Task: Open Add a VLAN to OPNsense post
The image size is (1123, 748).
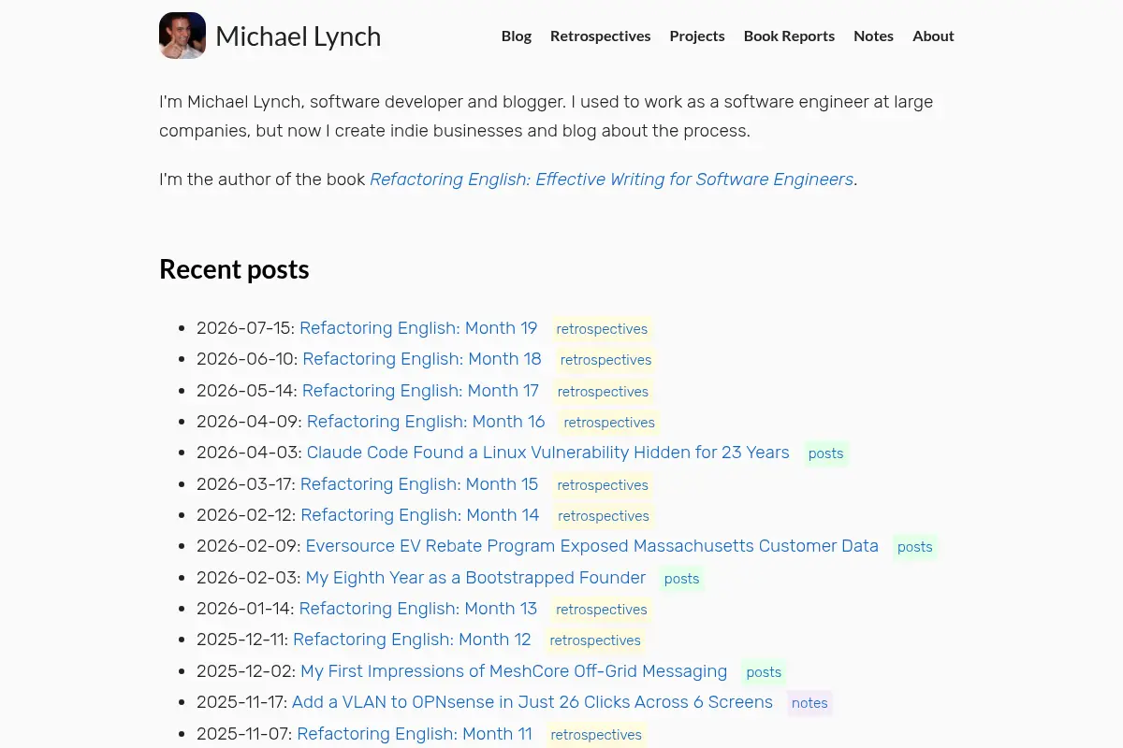Action: click(x=532, y=702)
